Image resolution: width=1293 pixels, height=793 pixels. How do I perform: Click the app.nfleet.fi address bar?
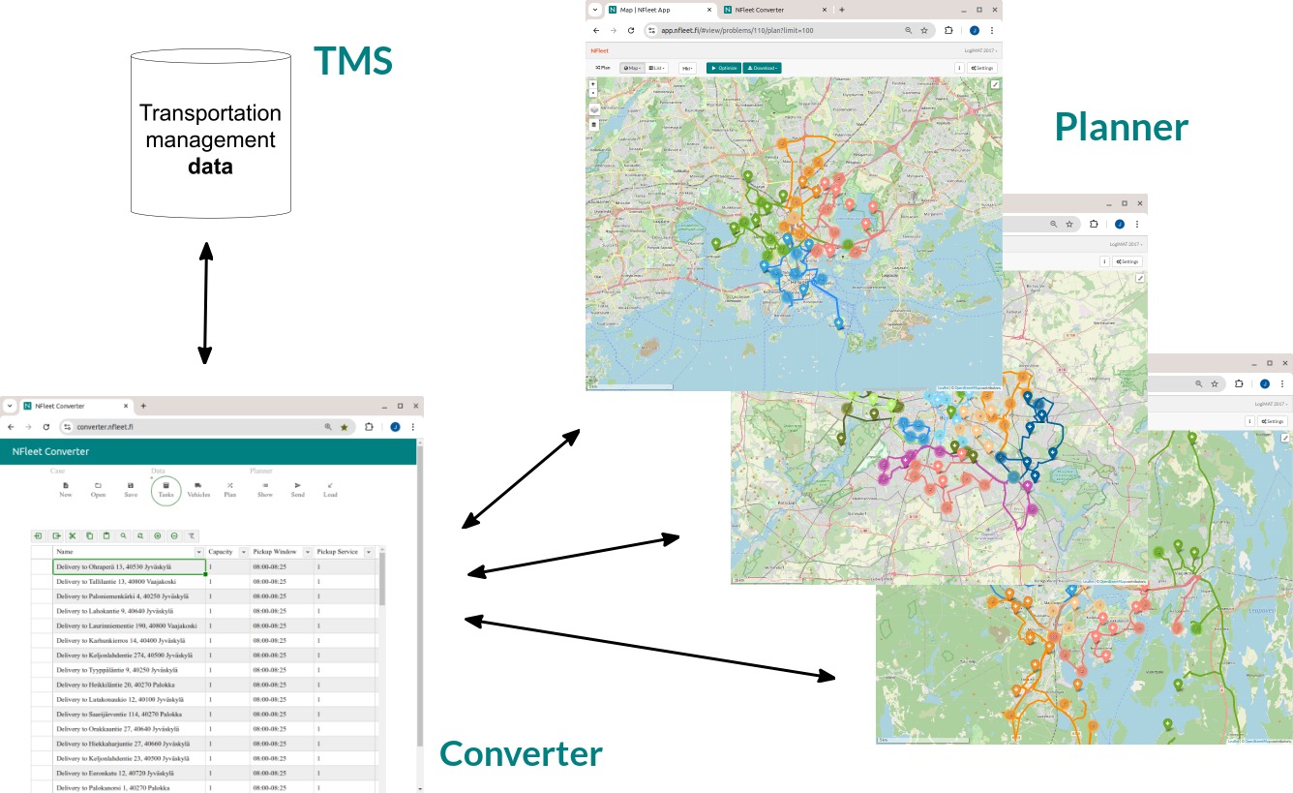tap(791, 30)
